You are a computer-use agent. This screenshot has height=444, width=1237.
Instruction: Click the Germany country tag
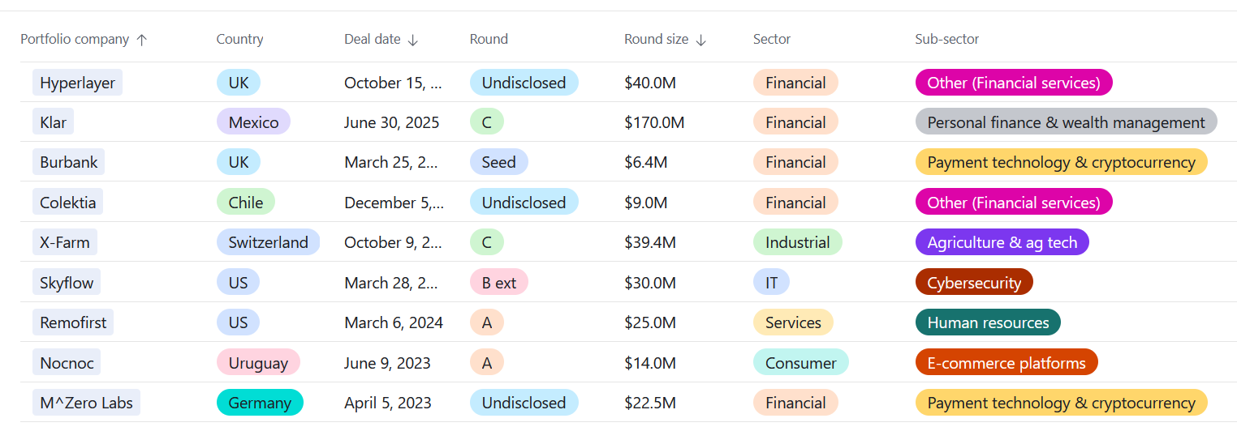(x=260, y=403)
